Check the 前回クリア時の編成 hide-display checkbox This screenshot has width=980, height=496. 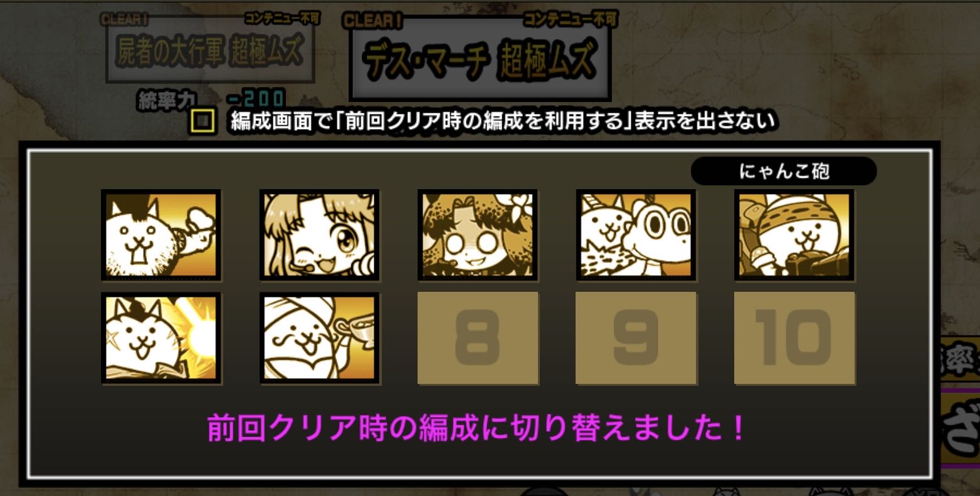pos(203,121)
